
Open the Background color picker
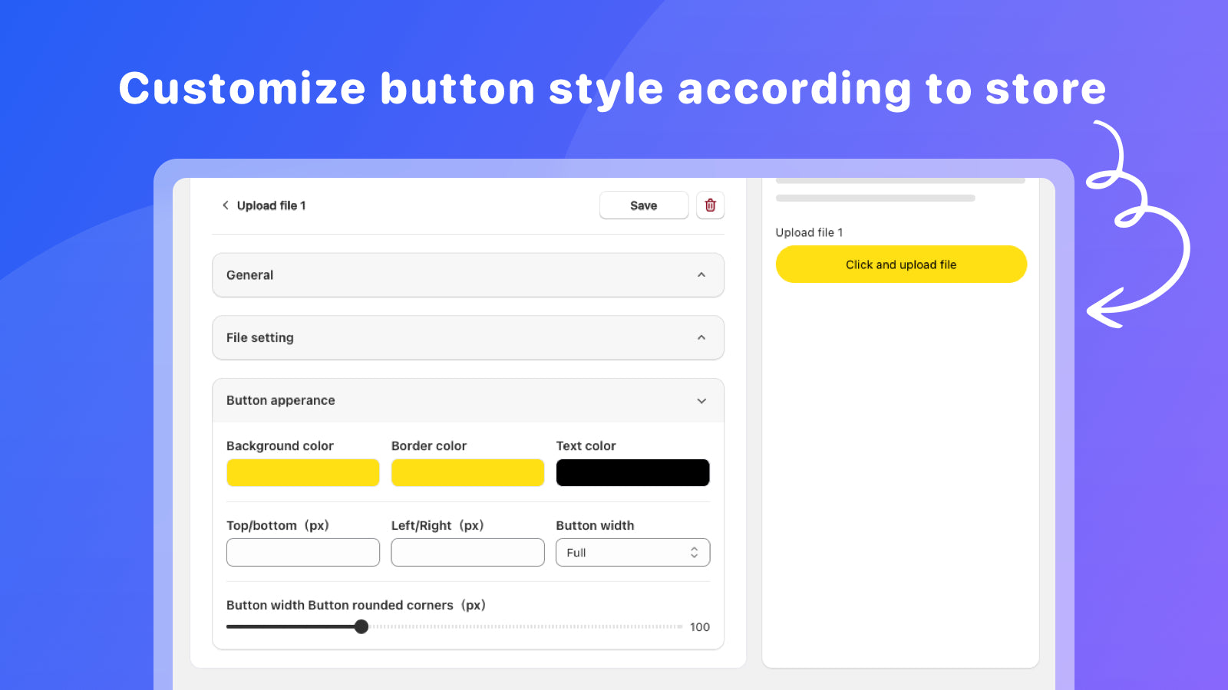tap(302, 472)
